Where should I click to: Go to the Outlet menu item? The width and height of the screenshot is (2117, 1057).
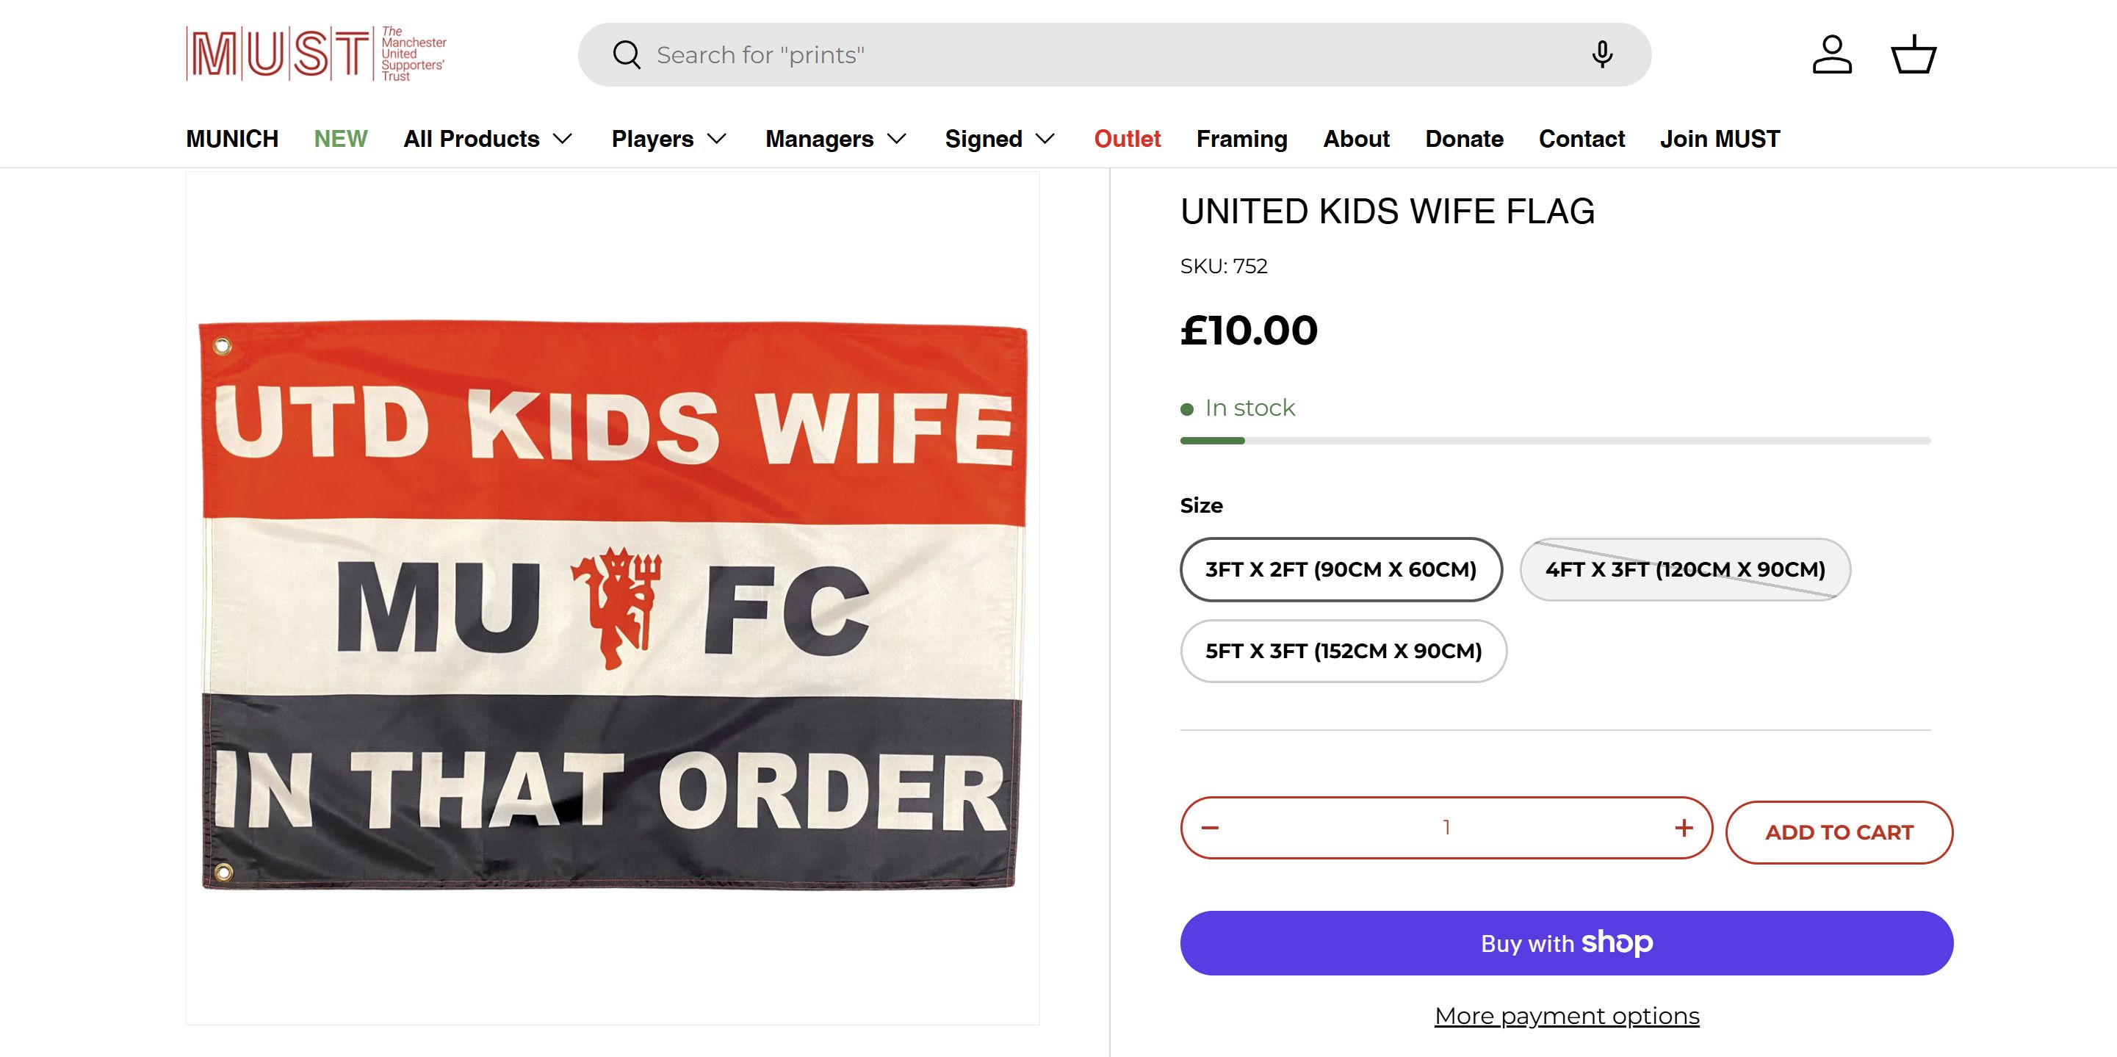[x=1127, y=139]
